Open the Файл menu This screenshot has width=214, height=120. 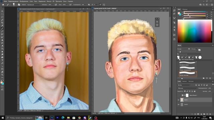[x=5, y=1]
